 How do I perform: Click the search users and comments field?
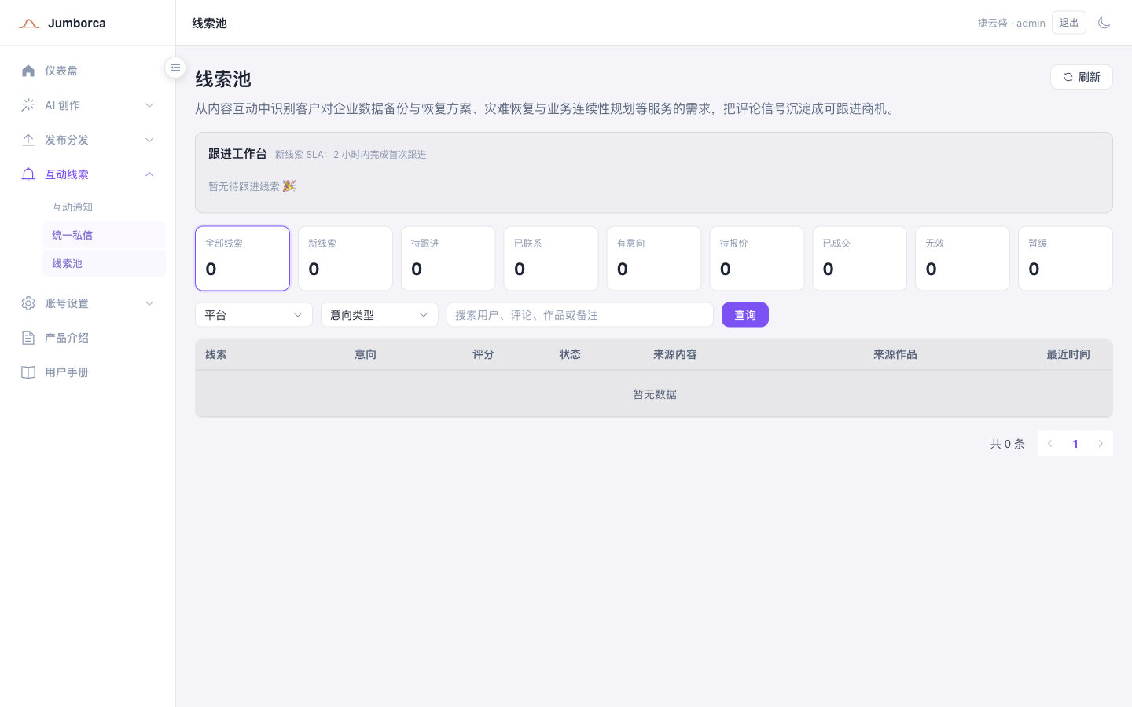pyautogui.click(x=580, y=315)
